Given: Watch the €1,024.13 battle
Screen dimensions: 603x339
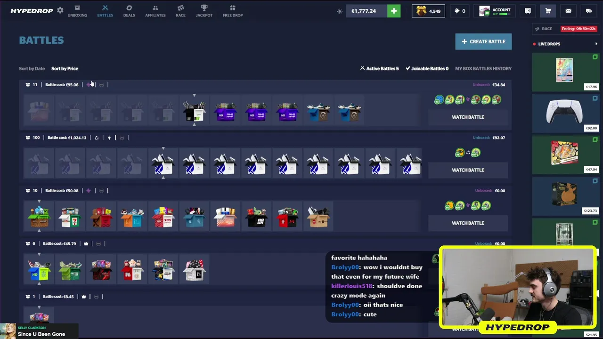Looking at the screenshot, I should tap(468, 170).
